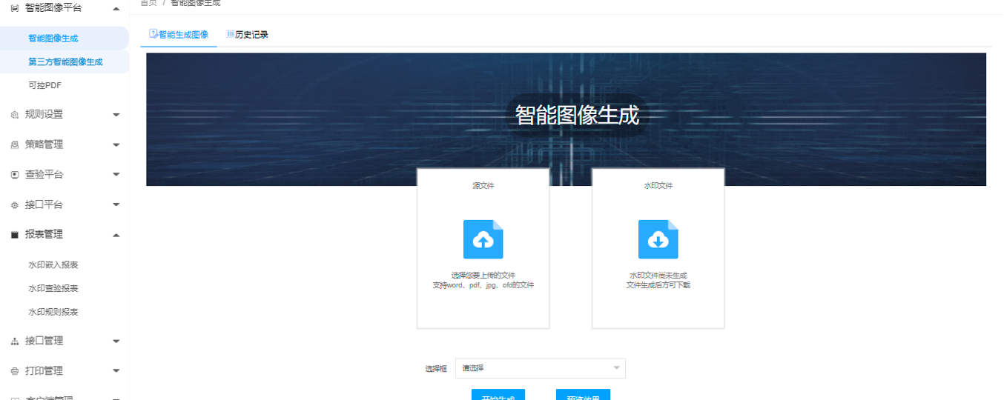Image resolution: width=1004 pixels, height=400 pixels.
Task: Click the 查验平台 icon in sidebar
Action: point(15,175)
